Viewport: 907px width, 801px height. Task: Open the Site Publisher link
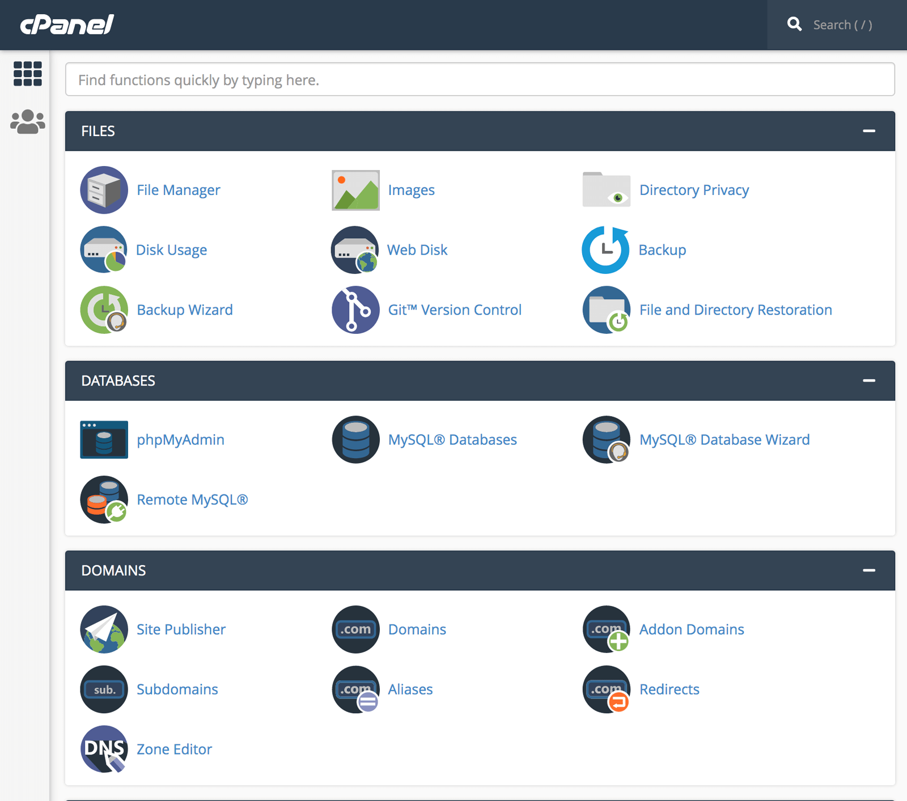click(x=181, y=629)
